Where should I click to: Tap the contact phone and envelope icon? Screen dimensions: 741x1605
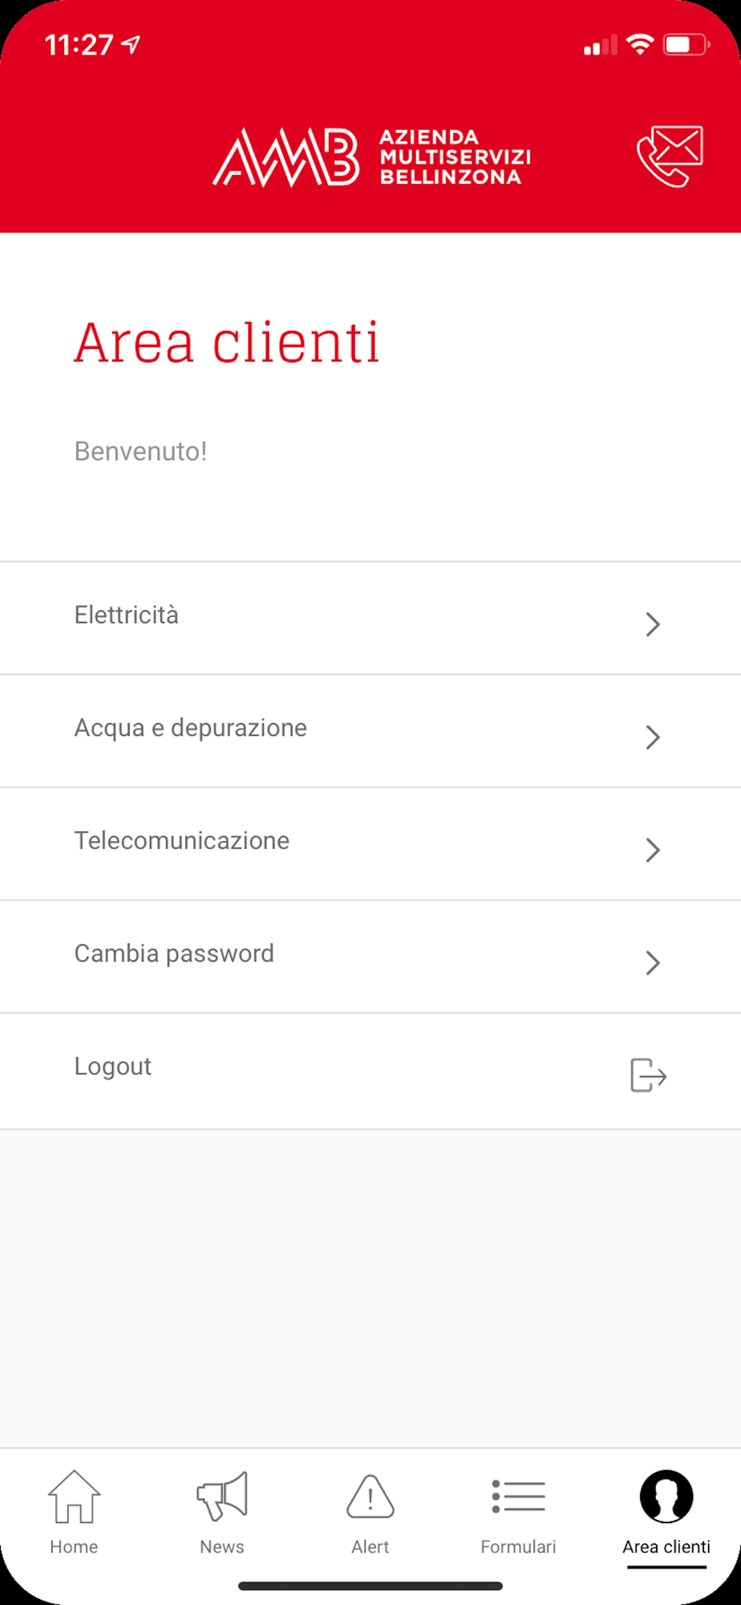[x=670, y=156]
